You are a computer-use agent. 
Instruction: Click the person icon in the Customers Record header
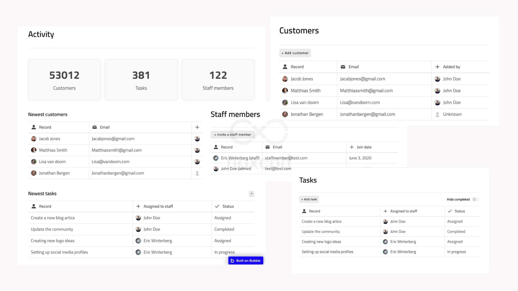tap(285, 67)
